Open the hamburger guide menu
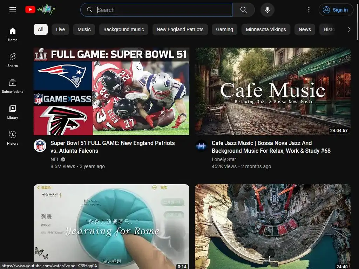This screenshot has height=269, width=359. pyautogui.click(x=13, y=9)
